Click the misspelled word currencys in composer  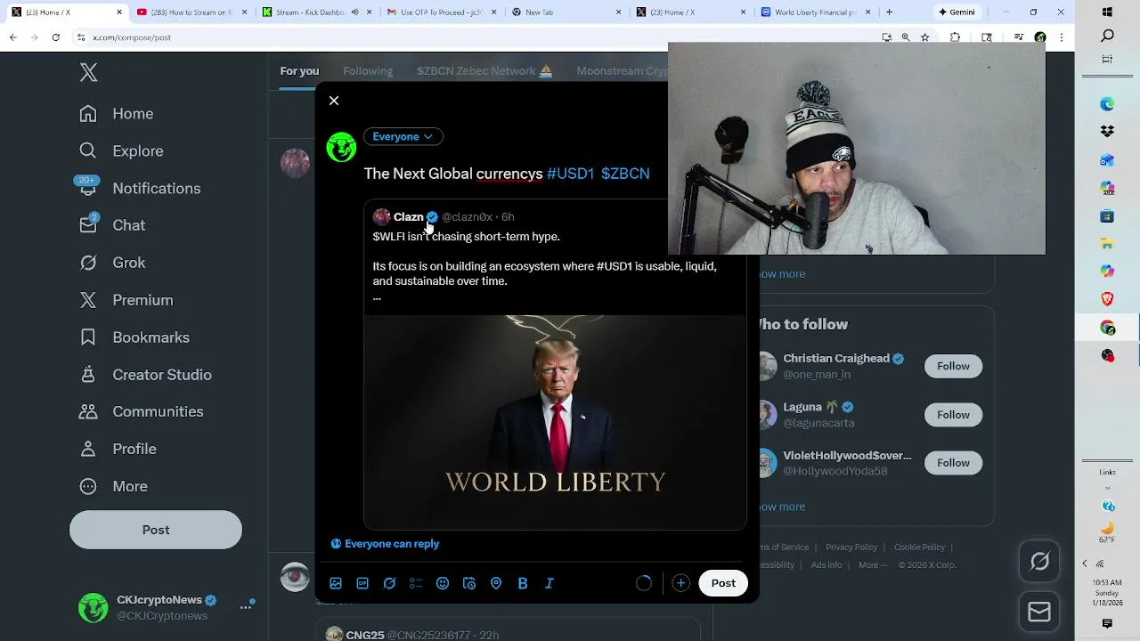click(x=509, y=174)
